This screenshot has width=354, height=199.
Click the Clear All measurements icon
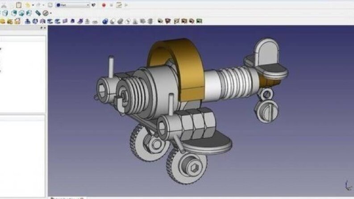click(x=176, y=21)
